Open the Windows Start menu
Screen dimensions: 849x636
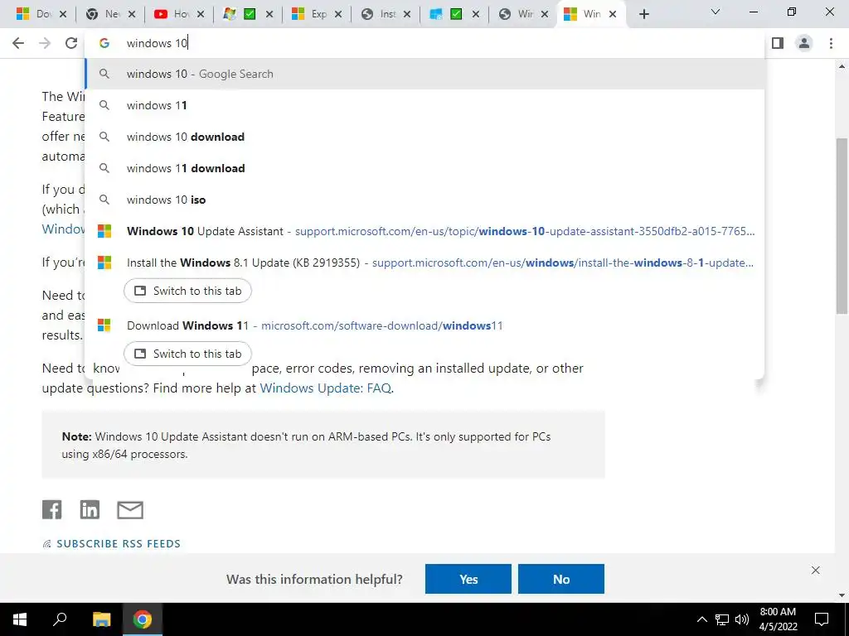(x=20, y=619)
